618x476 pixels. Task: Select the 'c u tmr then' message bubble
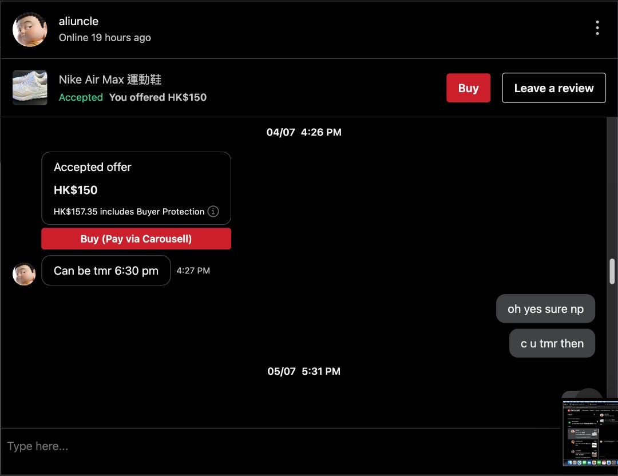point(552,344)
